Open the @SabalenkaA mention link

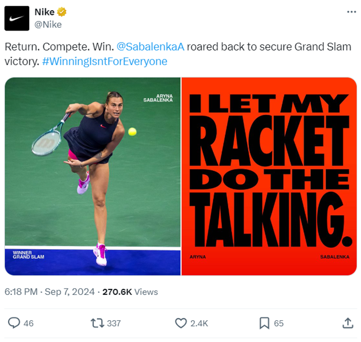[150, 47]
